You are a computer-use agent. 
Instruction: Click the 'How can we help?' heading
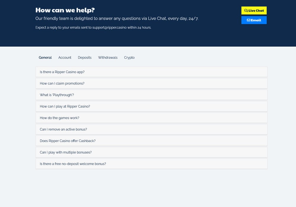point(65,10)
